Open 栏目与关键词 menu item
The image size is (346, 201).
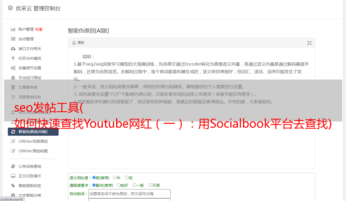30,58
